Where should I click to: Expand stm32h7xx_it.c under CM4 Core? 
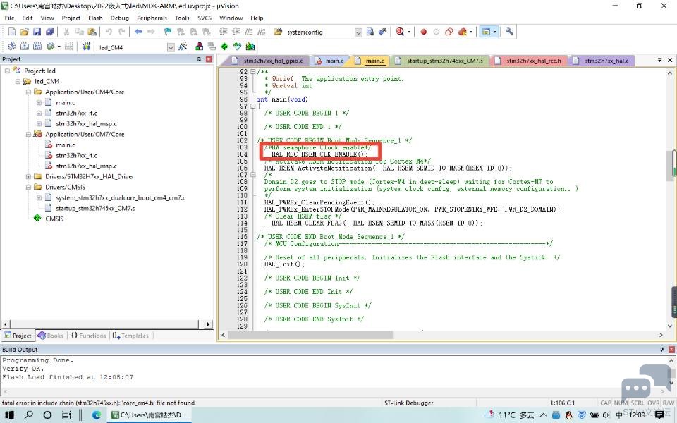(39, 113)
